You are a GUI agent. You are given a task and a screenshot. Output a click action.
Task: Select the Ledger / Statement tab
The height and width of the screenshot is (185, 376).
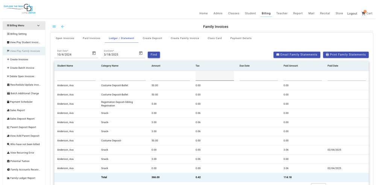click(x=121, y=38)
